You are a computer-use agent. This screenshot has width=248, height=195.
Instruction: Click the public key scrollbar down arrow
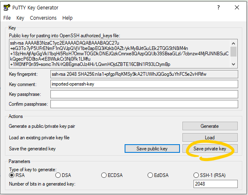(233, 64)
